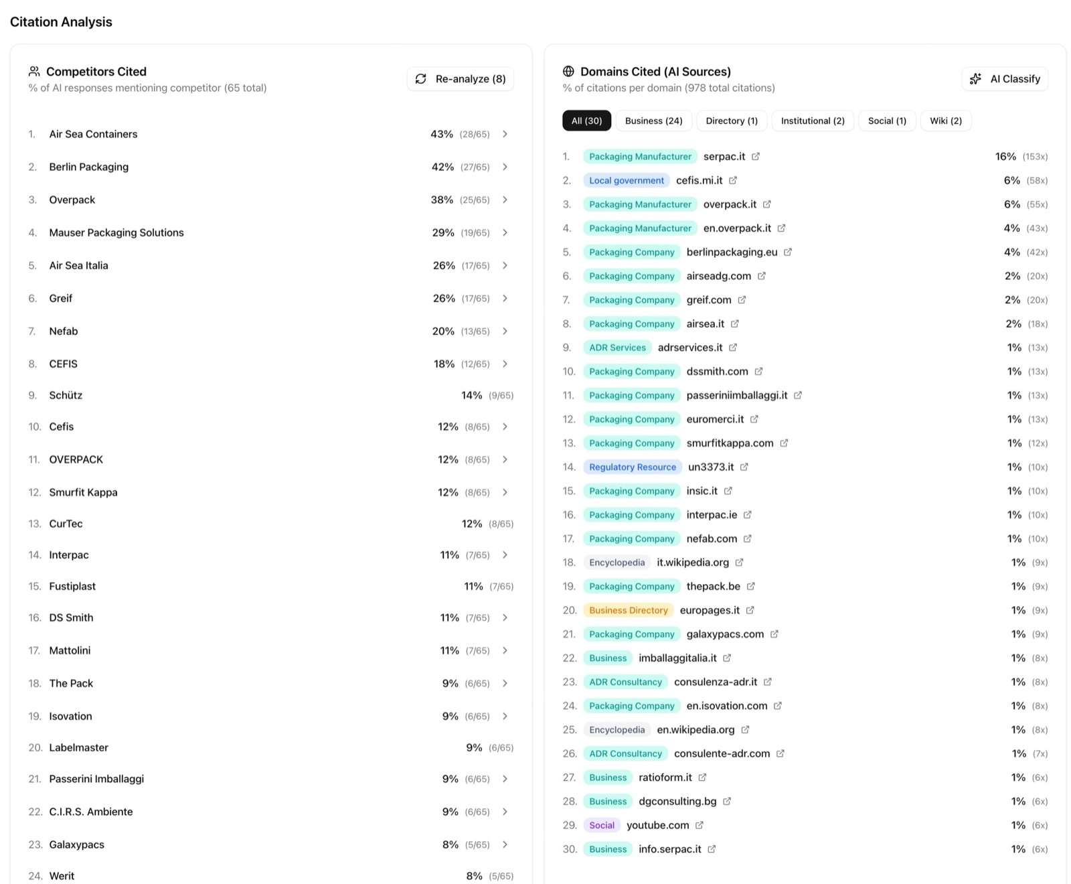
Task: Expand Smurfit Kappa row chevron
Action: [x=505, y=492]
